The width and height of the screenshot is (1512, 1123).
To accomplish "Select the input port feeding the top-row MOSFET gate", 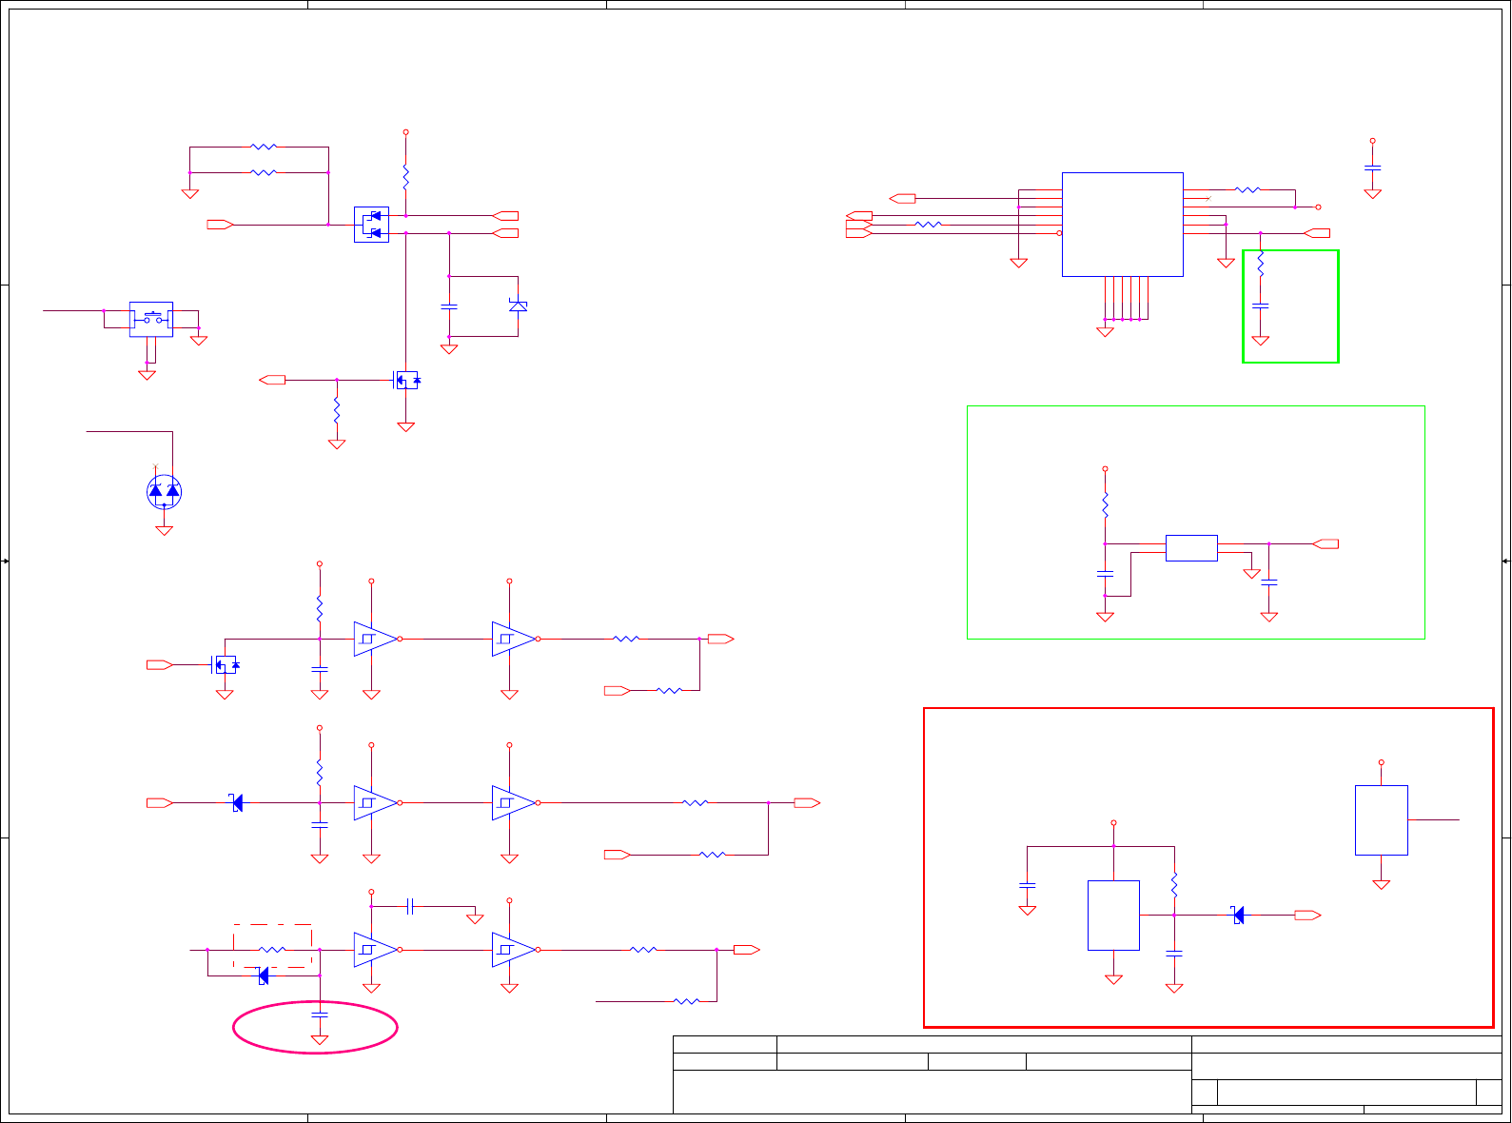I will [160, 665].
